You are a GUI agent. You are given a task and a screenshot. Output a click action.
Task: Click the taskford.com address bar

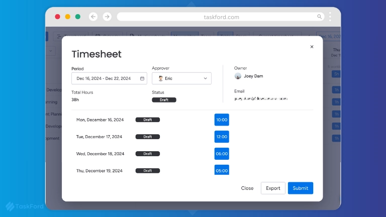point(221,17)
